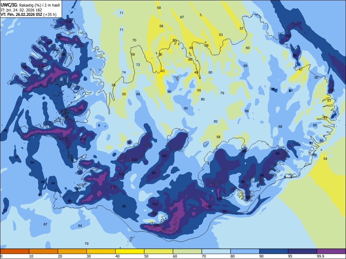Click the dark navy 95–99.9 legend swatch
The width and height of the screenshot is (346, 259).
coord(302,251)
